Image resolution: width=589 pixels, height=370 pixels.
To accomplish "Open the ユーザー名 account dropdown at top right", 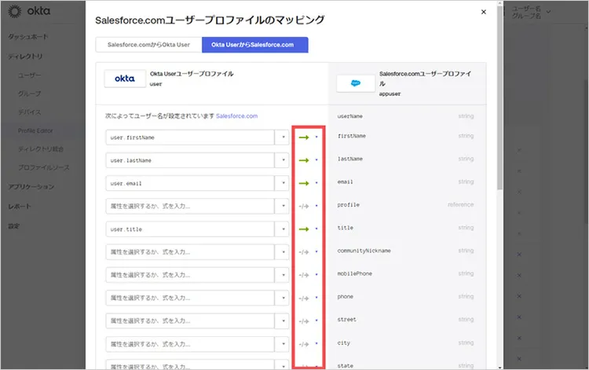I will [531, 12].
